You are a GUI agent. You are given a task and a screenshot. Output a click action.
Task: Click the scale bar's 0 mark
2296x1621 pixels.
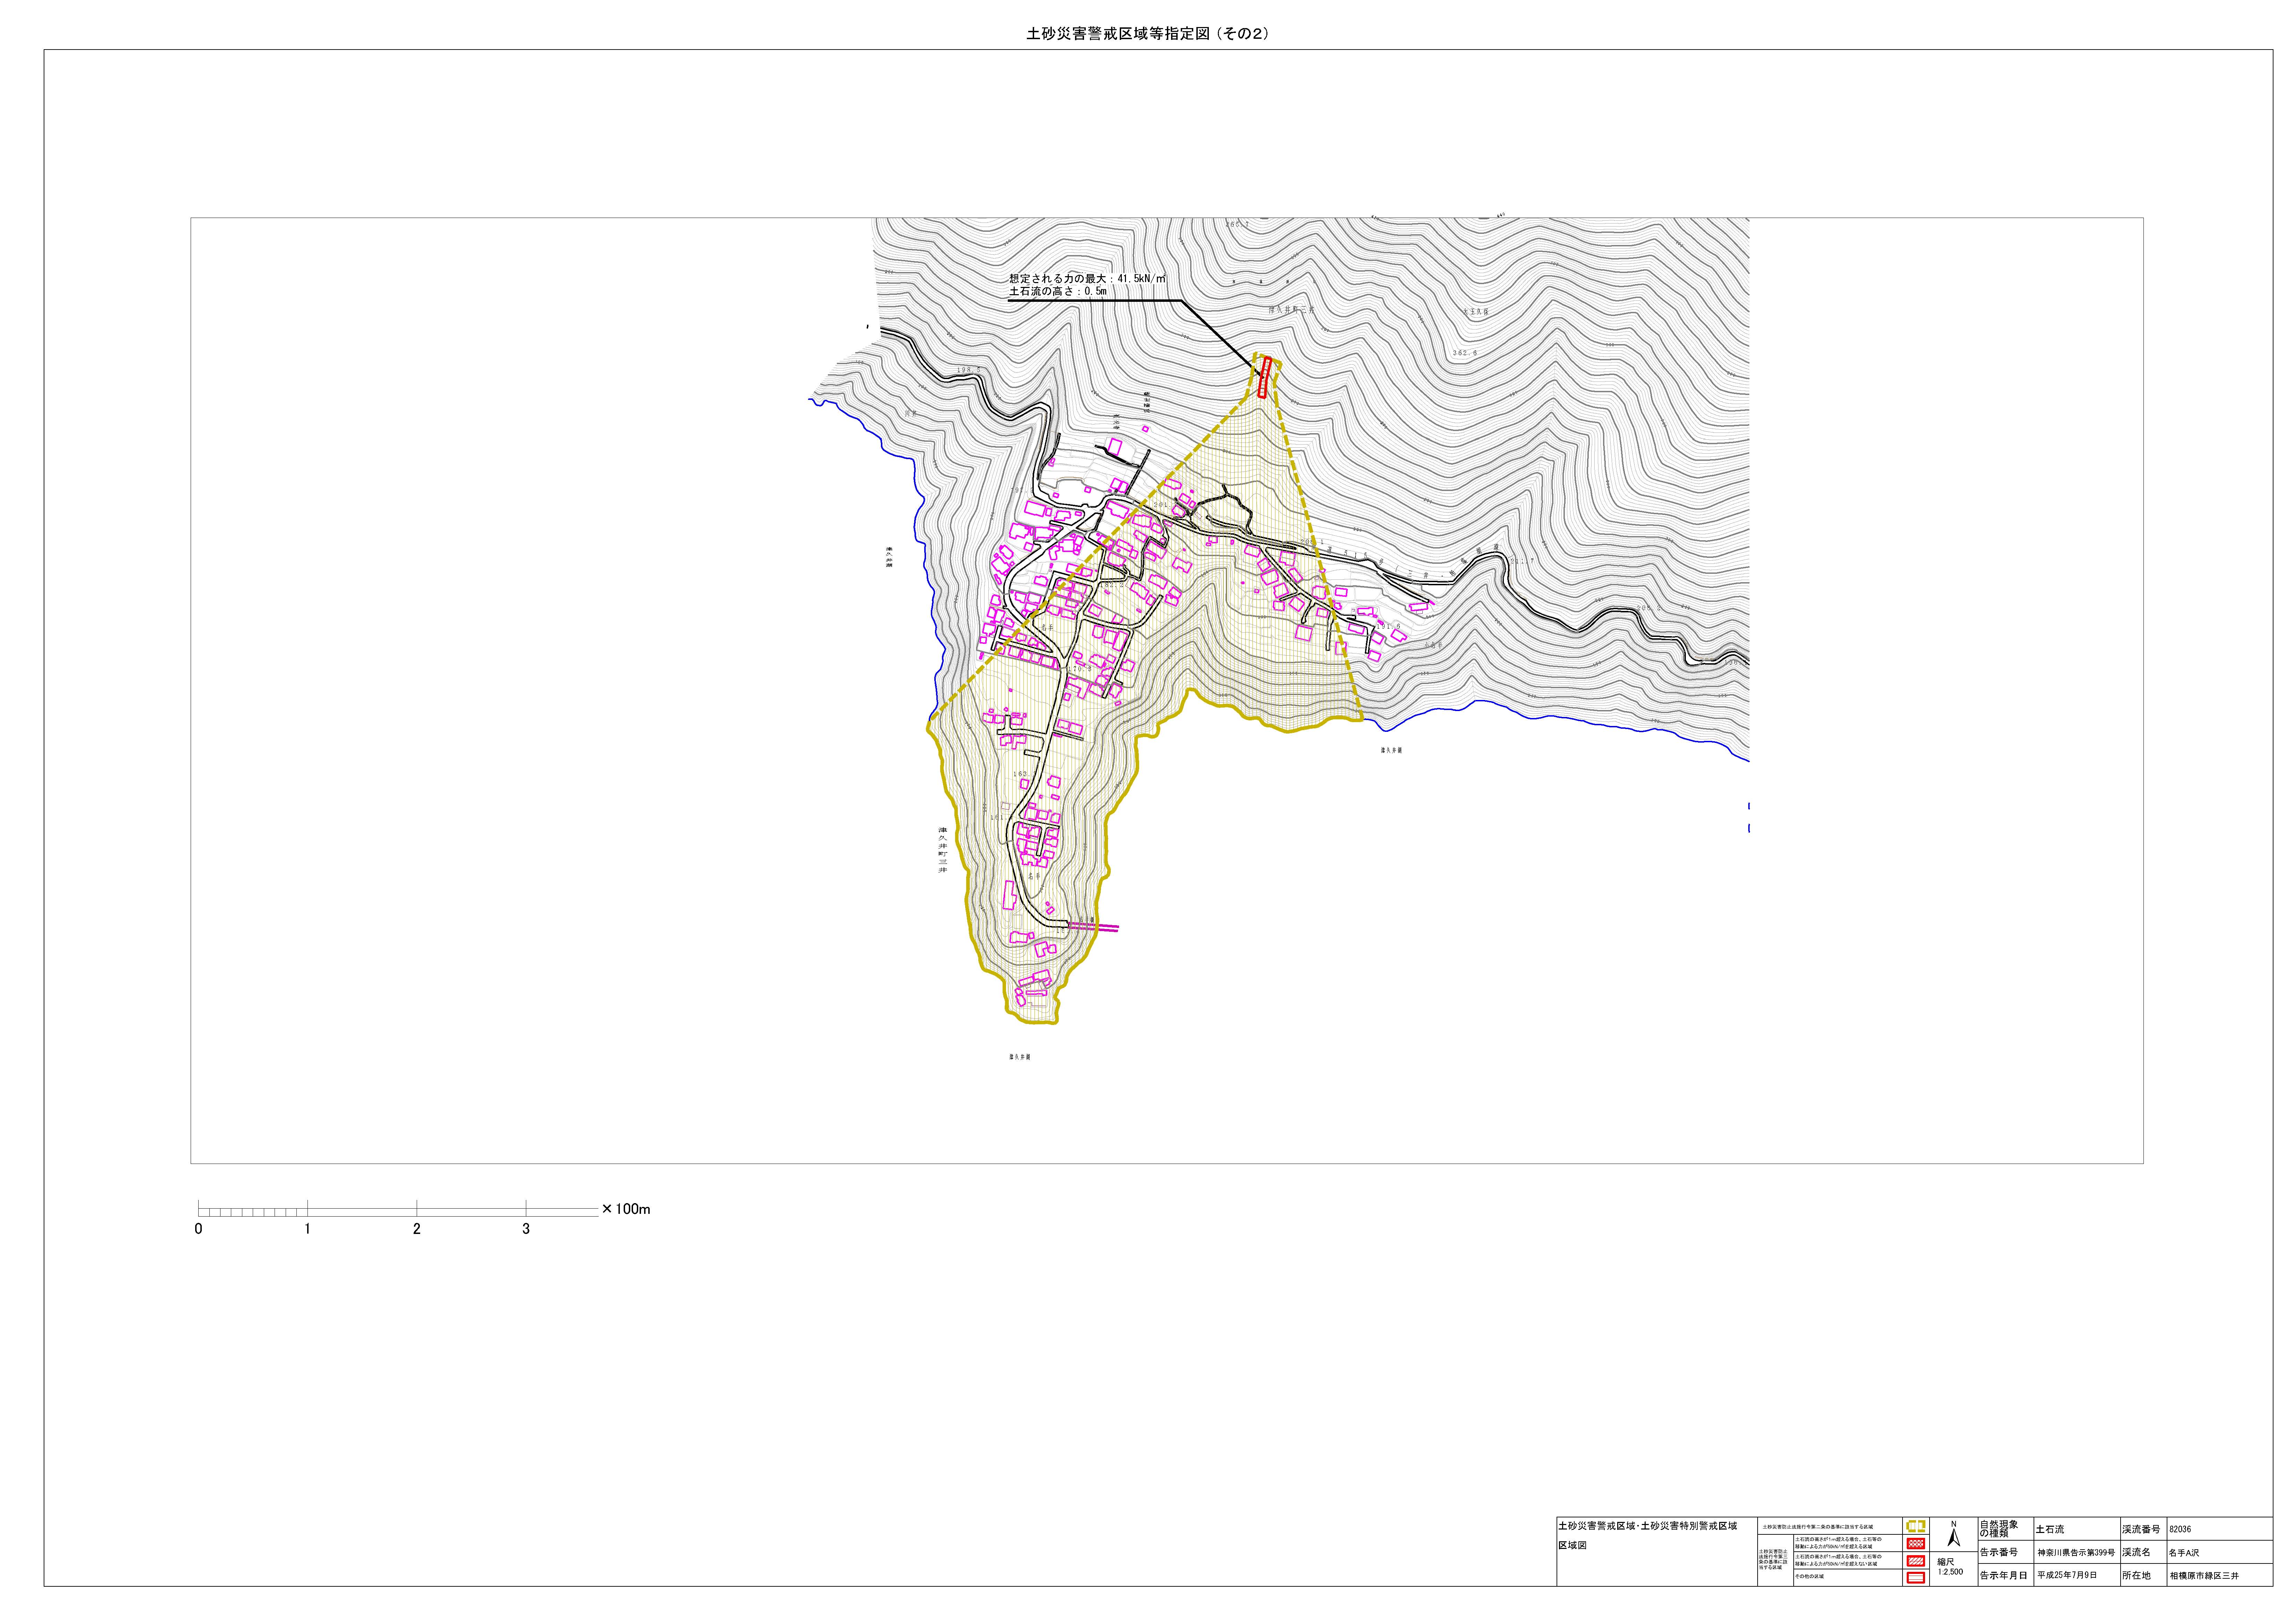[199, 1228]
